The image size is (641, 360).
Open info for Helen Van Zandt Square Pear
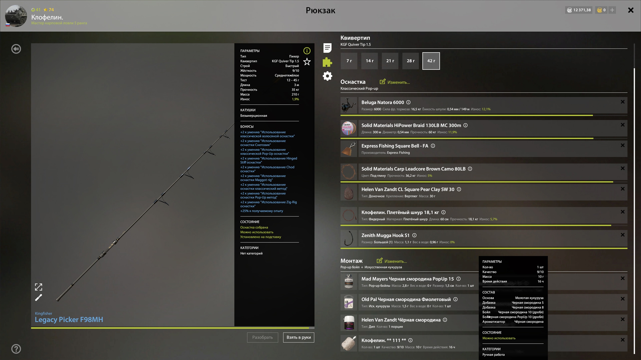459,189
